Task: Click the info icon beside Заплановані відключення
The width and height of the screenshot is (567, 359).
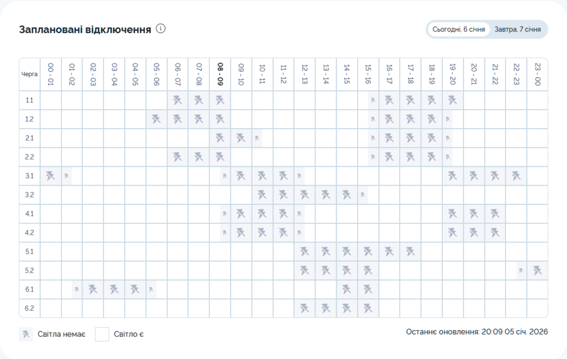Action: click(x=161, y=29)
